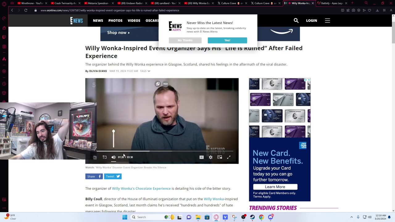Viewport: 395px width, 222px height.
Task: Close the active Willy Wonka-Insp tab
Action: click(x=313, y=3)
